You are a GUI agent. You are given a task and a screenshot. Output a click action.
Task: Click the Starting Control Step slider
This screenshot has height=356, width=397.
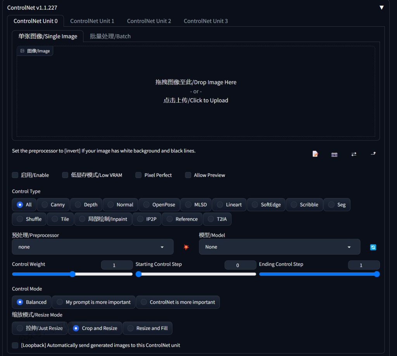(196, 274)
